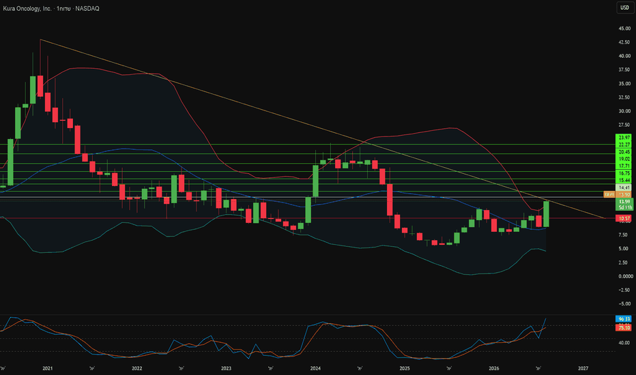Image resolution: width=636 pixels, height=375 pixels.
Task: Click the 17.71 price level label
Action: point(624,166)
